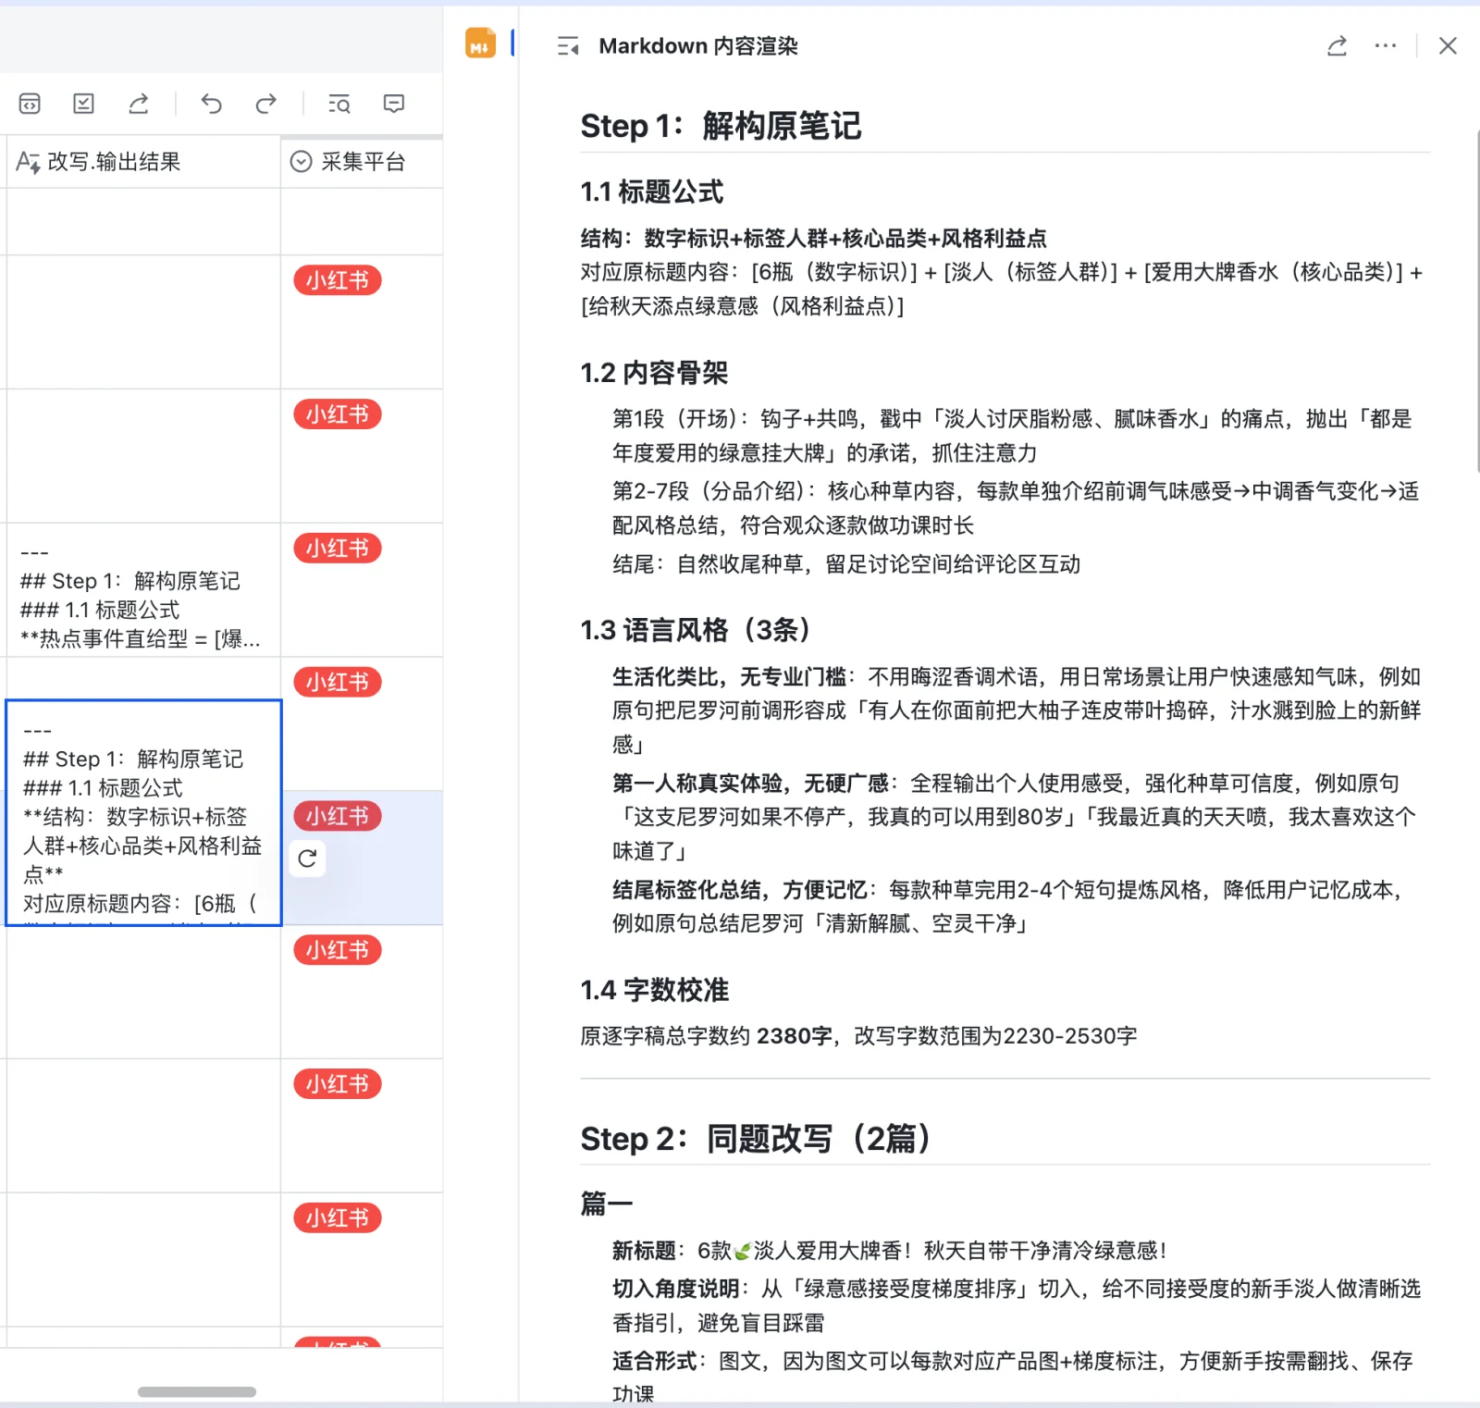Image resolution: width=1480 pixels, height=1408 pixels.
Task: Click the Markdown 内容渲染 title
Action: pyautogui.click(x=698, y=46)
